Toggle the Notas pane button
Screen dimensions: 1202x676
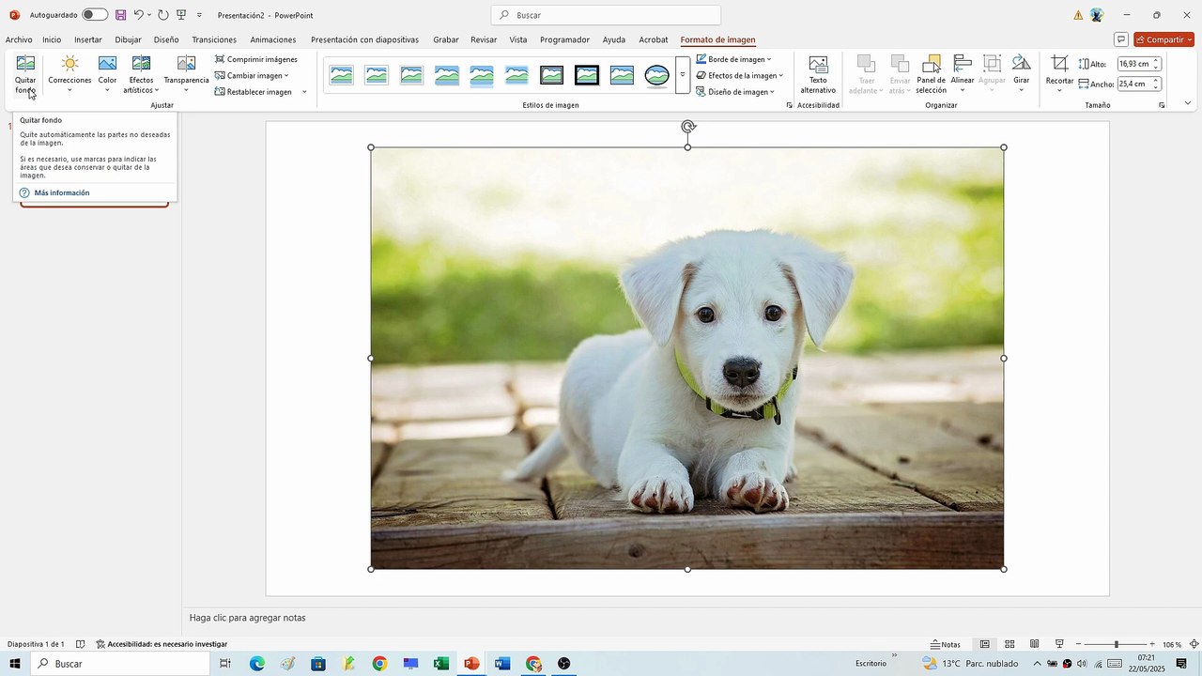(946, 644)
